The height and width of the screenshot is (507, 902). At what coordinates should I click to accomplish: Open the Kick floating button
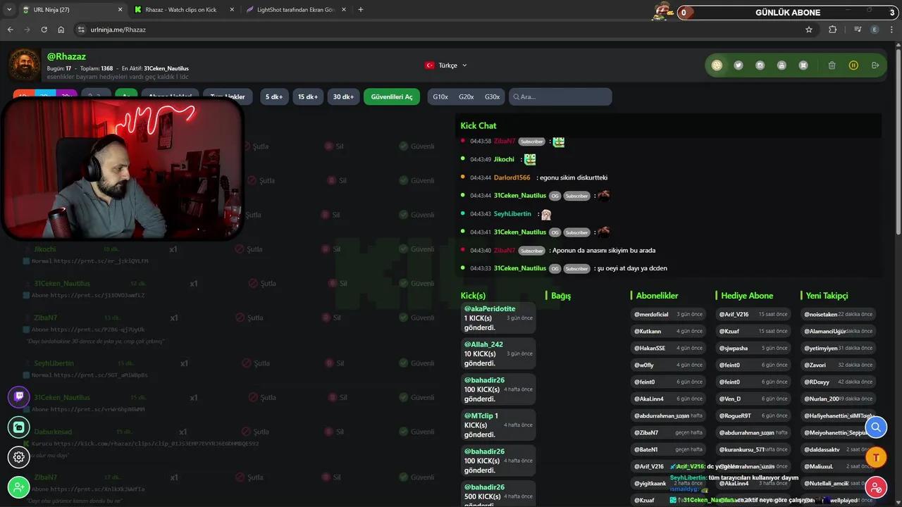19,427
